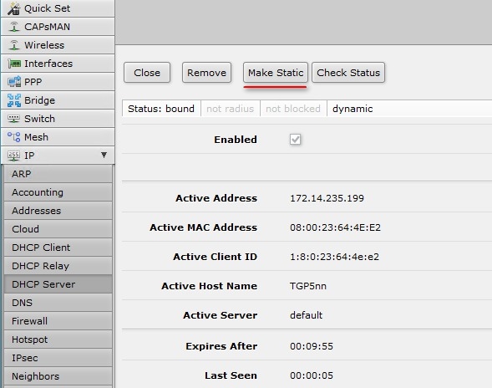Viewport: 492px width, 388px height.
Task: Open Quick Set via its wand icon
Action: coord(14,8)
